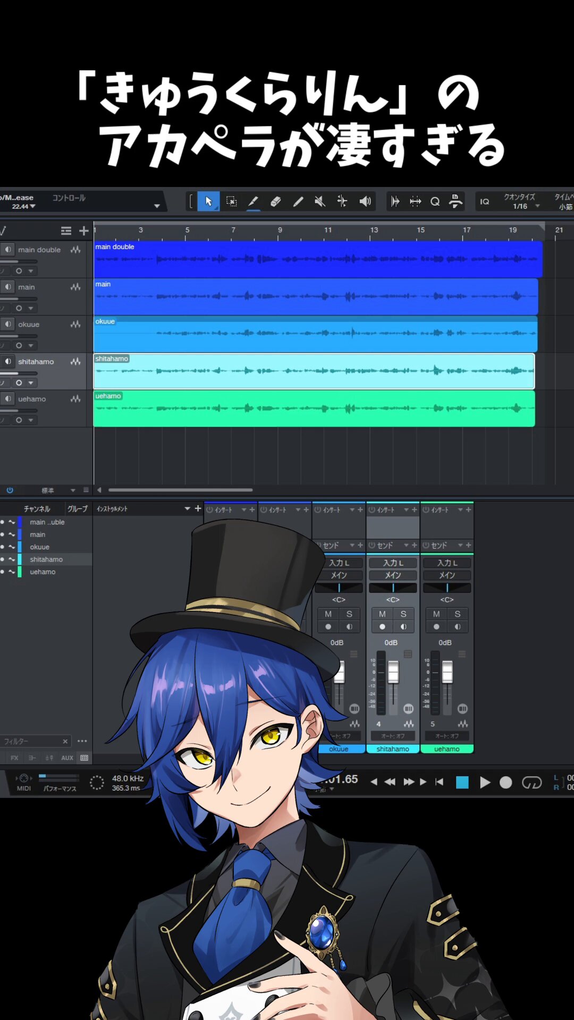
Task: Choose the Paint pencil tool
Action: point(253,201)
